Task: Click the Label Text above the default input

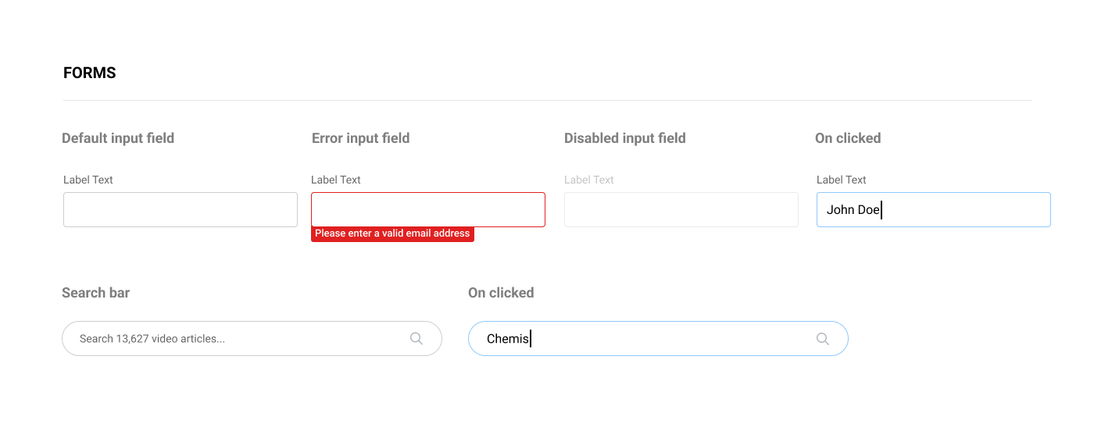Action: tap(88, 180)
